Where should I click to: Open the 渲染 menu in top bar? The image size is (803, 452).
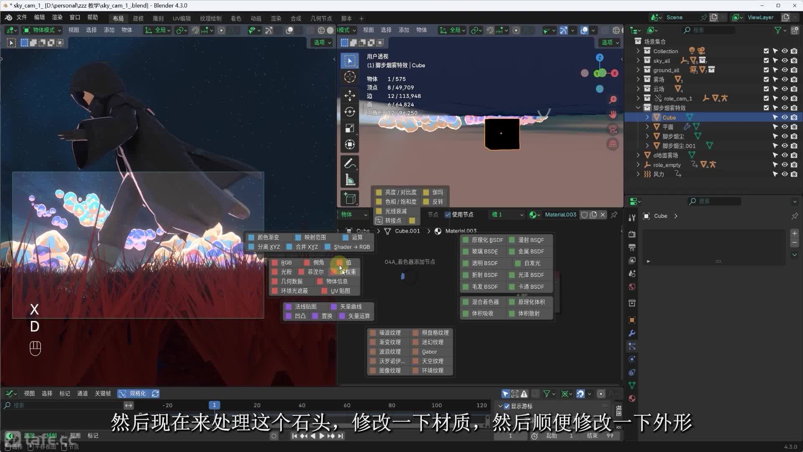57,18
